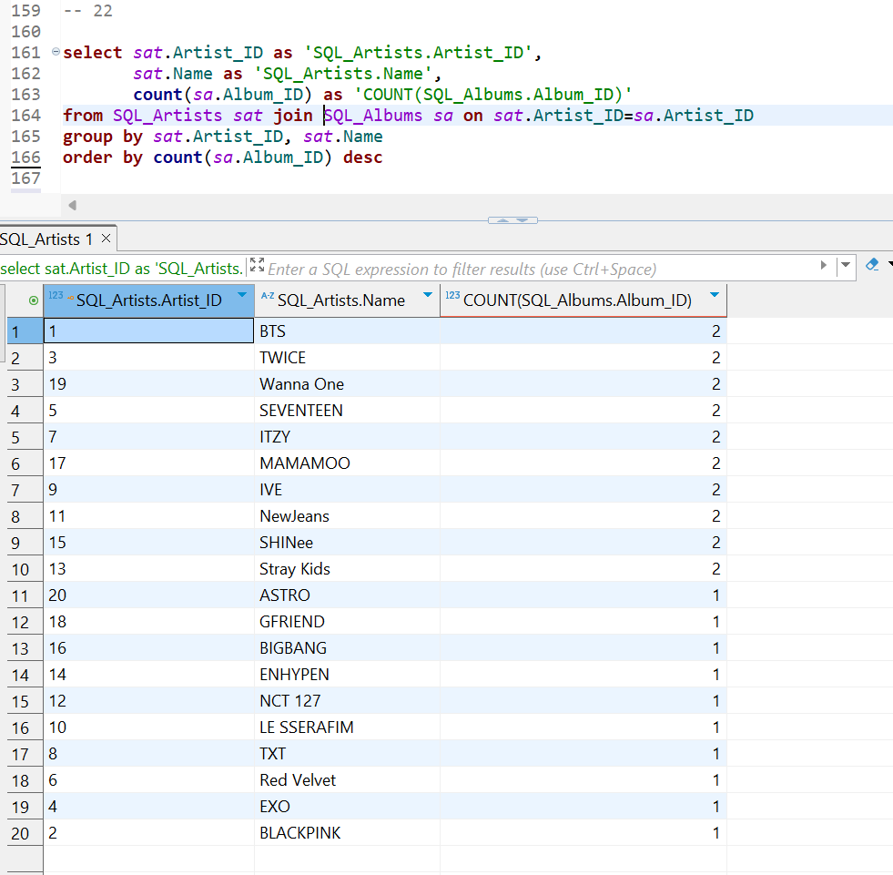Click the A-Z type icon of Name column

click(268, 295)
